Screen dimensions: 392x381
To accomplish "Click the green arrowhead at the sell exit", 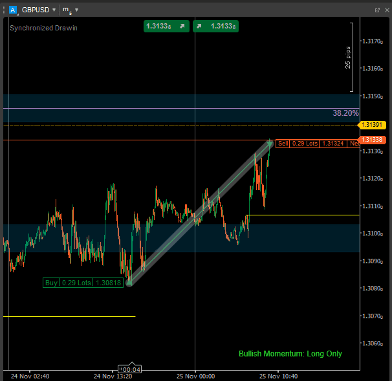I will point(270,144).
